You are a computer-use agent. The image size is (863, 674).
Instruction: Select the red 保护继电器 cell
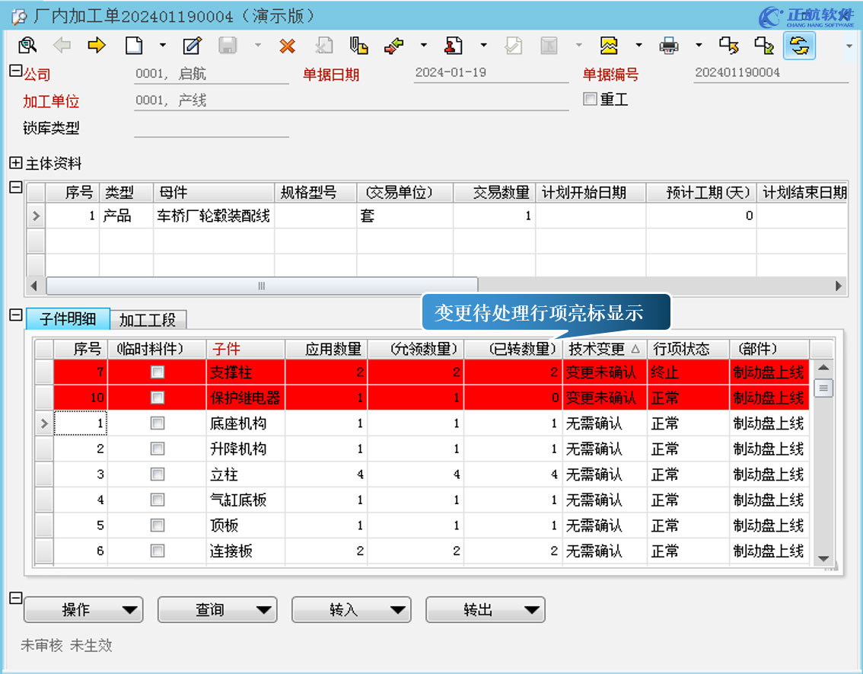coord(246,398)
